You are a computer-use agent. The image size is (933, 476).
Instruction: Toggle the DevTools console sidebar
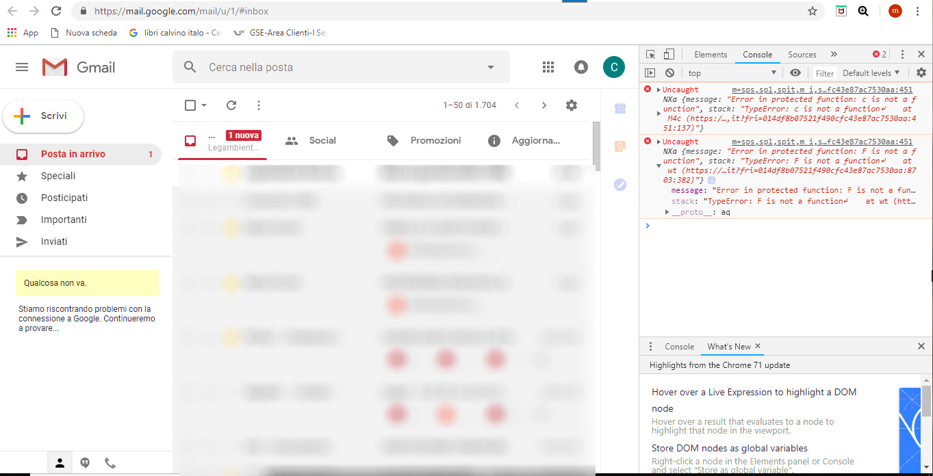650,73
